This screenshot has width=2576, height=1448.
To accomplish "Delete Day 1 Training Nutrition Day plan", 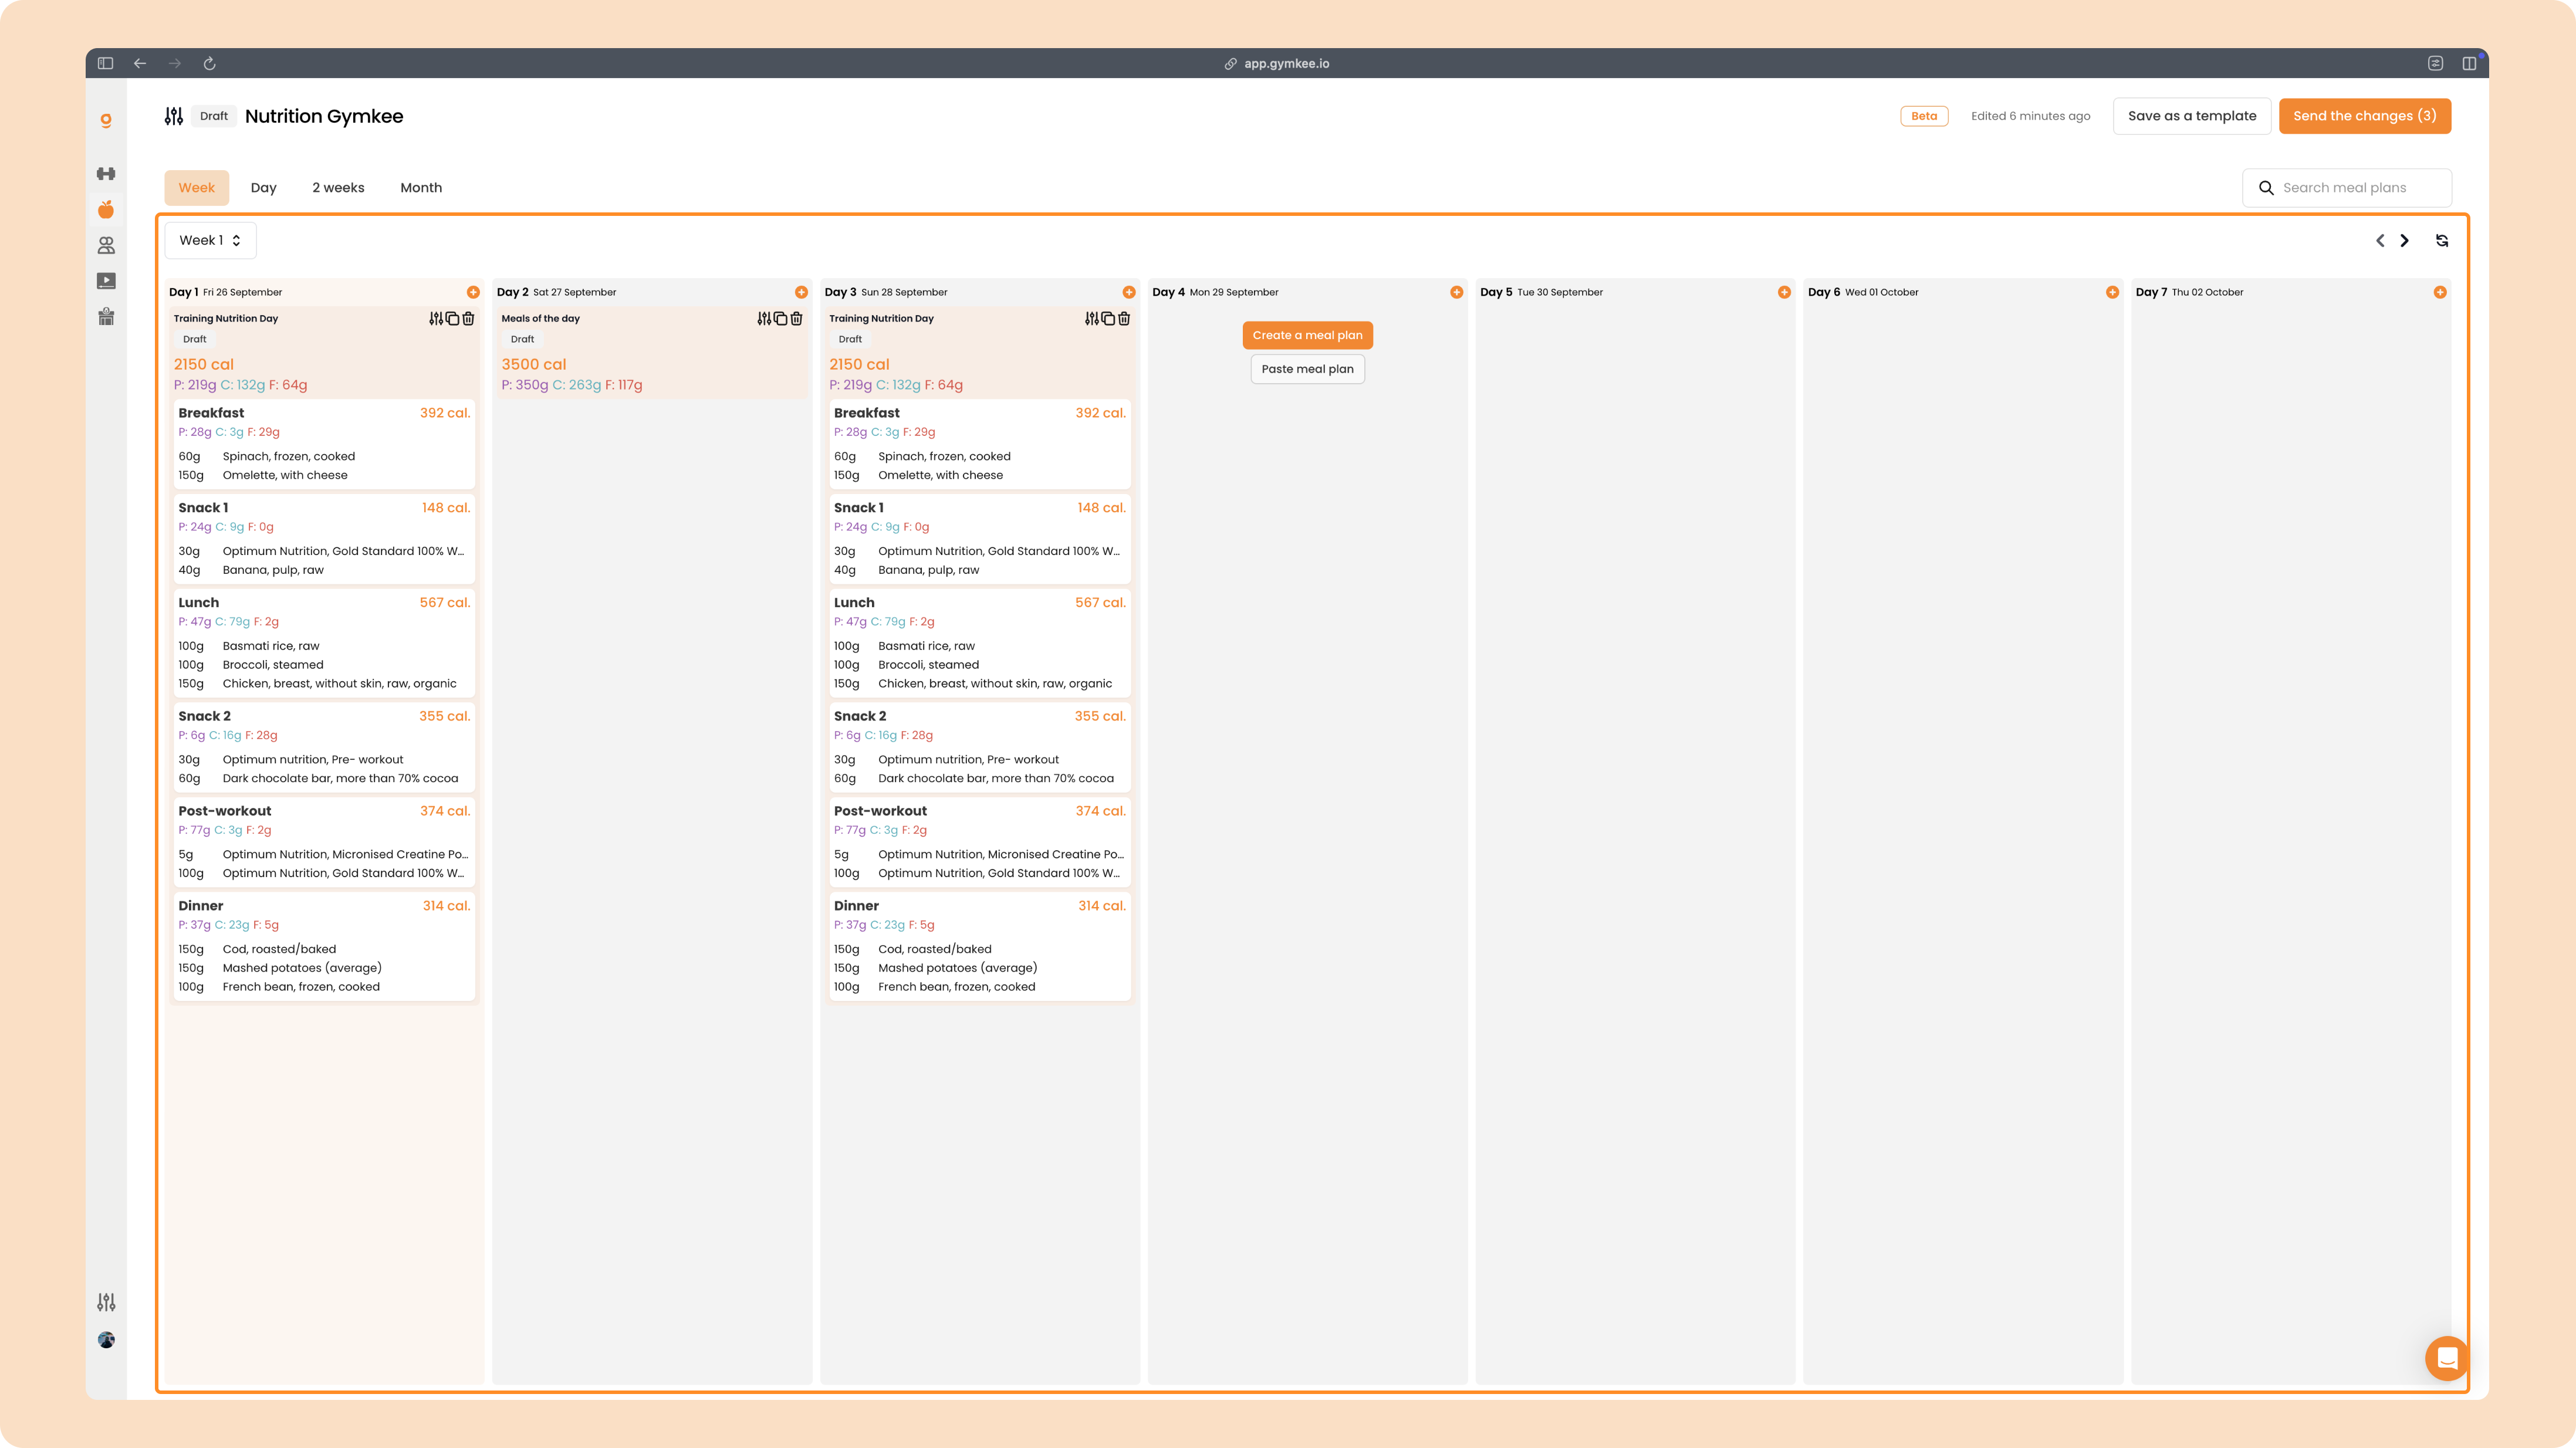I will tap(468, 318).
